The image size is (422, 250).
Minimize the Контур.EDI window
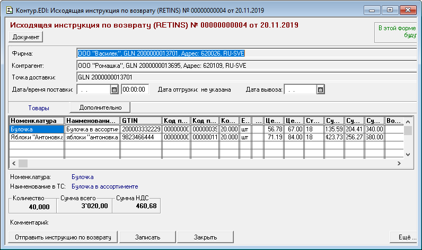(372, 10)
